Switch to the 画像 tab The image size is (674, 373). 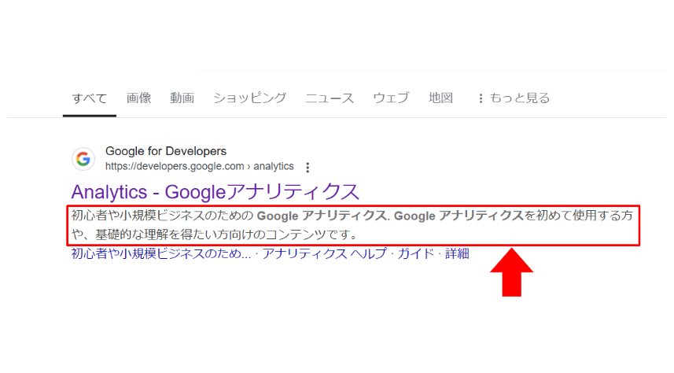138,98
